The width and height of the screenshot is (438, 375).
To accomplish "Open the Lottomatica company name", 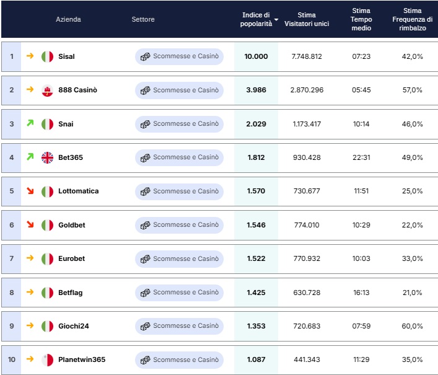I will click(x=79, y=191).
